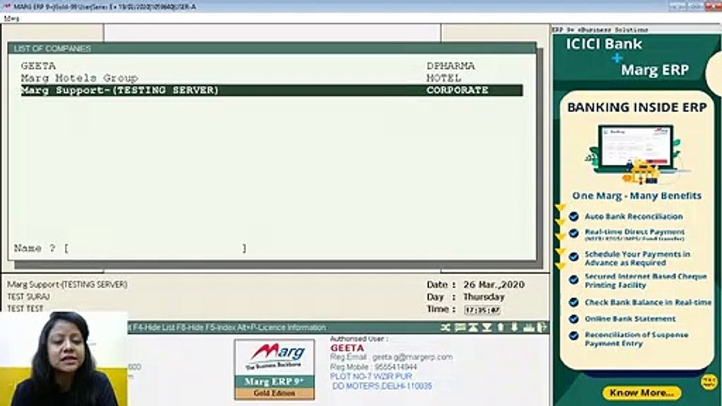The height and width of the screenshot is (406, 722).
Task: Click the Real-time Direct Payment benefit
Action: (x=635, y=232)
